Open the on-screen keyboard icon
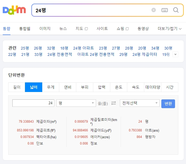The image size is (186, 164). tap(165, 10)
